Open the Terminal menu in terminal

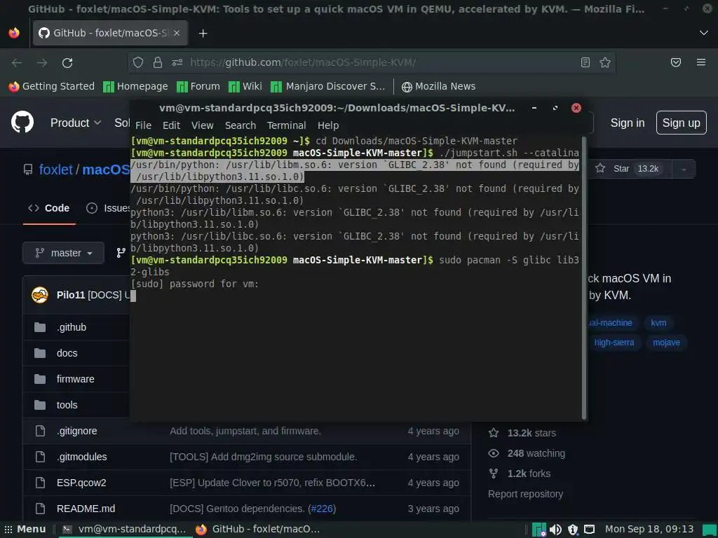(287, 125)
